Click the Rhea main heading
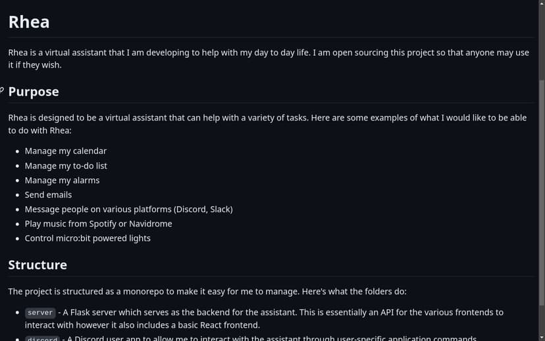 point(29,22)
